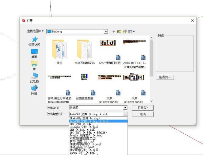Viewport: 203px width, 155px height.
Task: Open the view menu icon dropdown
Action: (132, 31)
